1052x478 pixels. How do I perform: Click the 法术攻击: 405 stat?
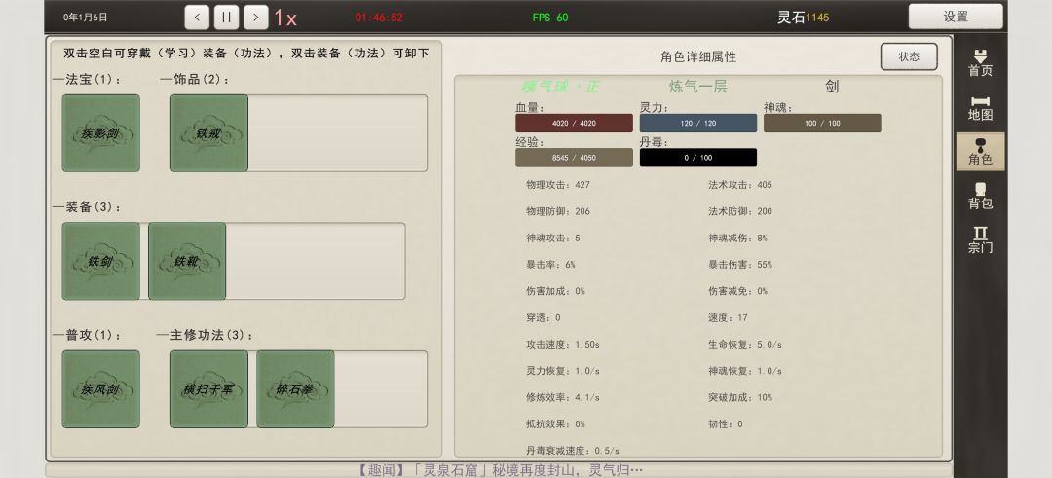coord(740,184)
